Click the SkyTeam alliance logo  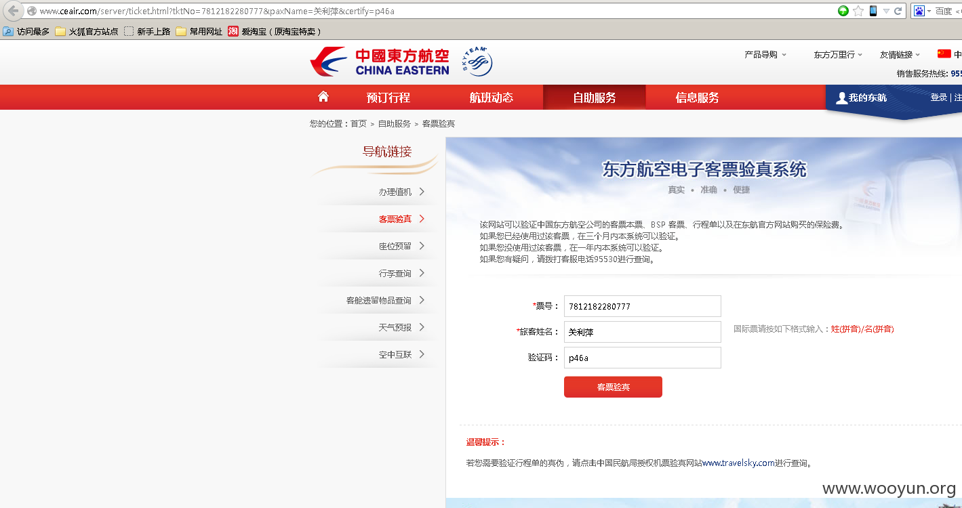point(477,62)
